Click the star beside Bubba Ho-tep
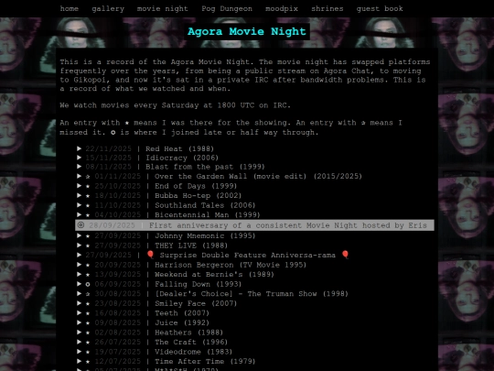The image size is (494, 371). [88, 196]
